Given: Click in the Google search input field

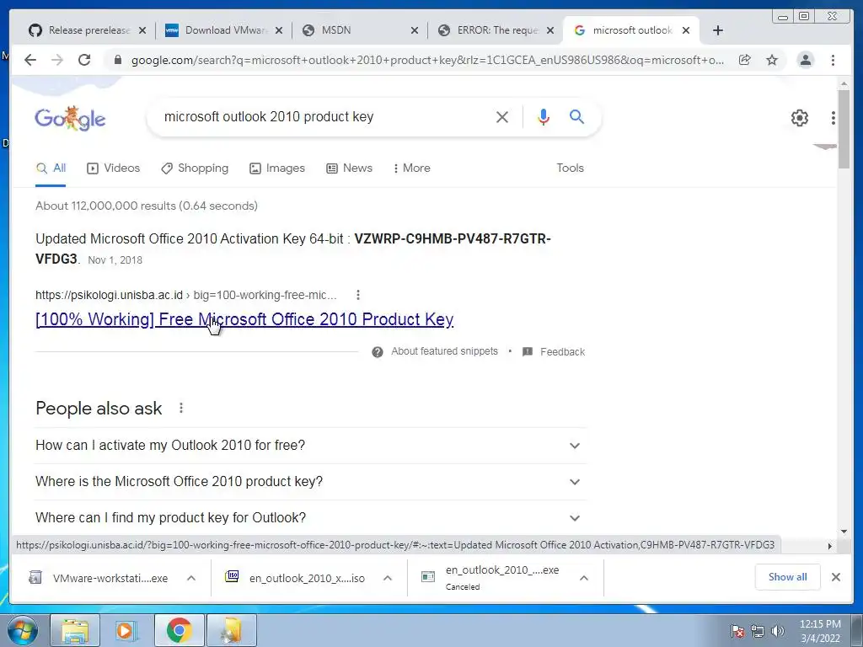Looking at the screenshot, I should point(324,116).
